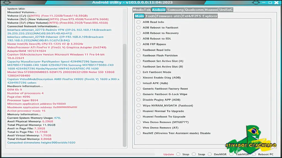The height and width of the screenshot is (158, 282).
Task: Click the 'Page size: 4096' line
Action: pos(19,97)
